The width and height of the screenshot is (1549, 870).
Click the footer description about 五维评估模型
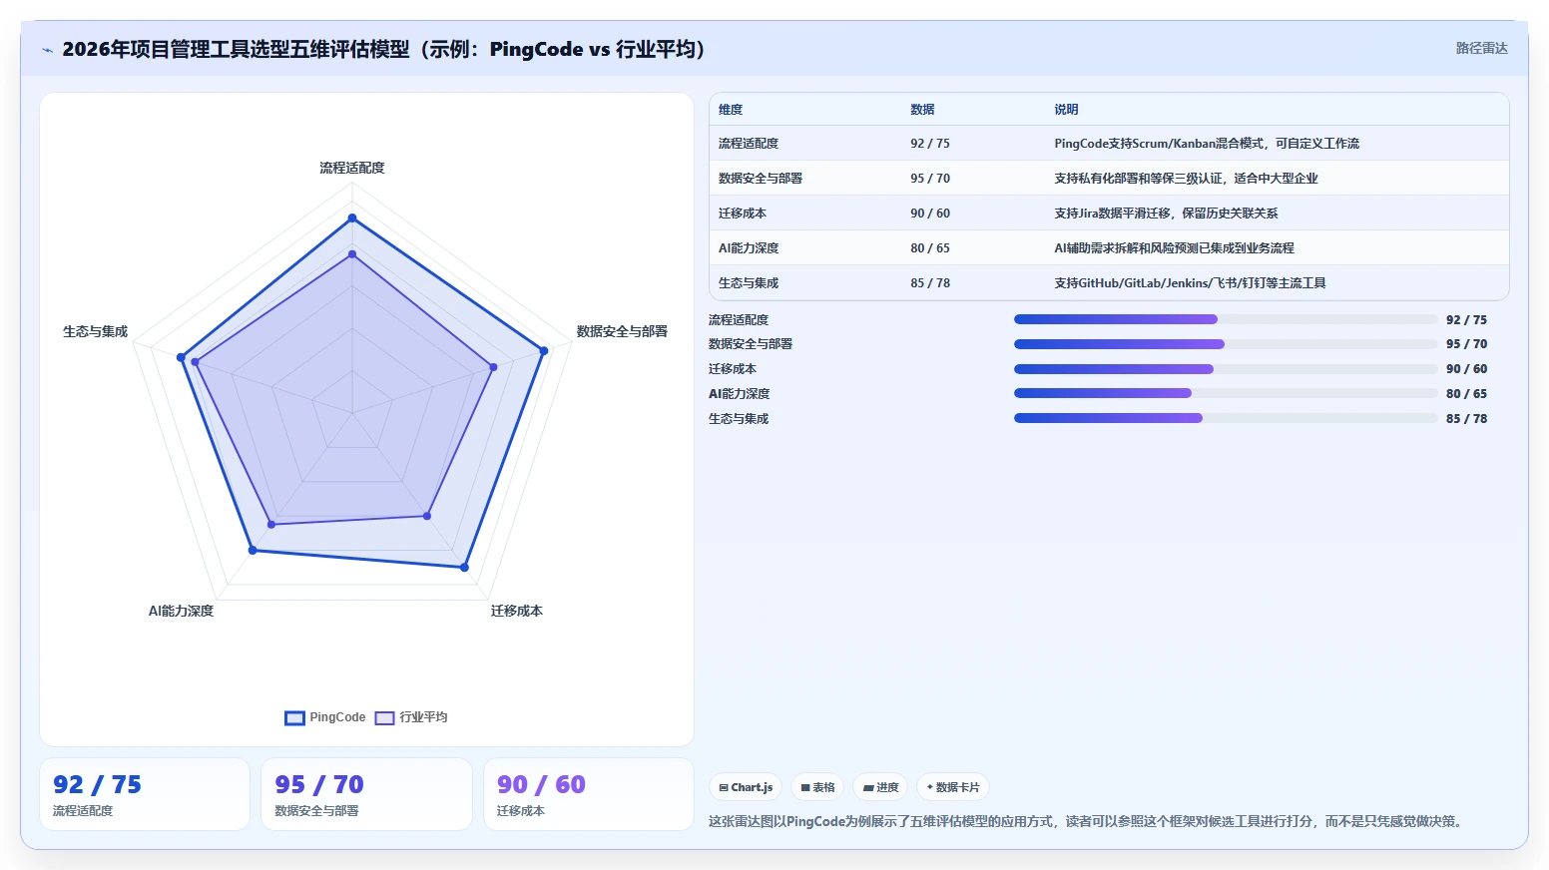coord(1088,822)
